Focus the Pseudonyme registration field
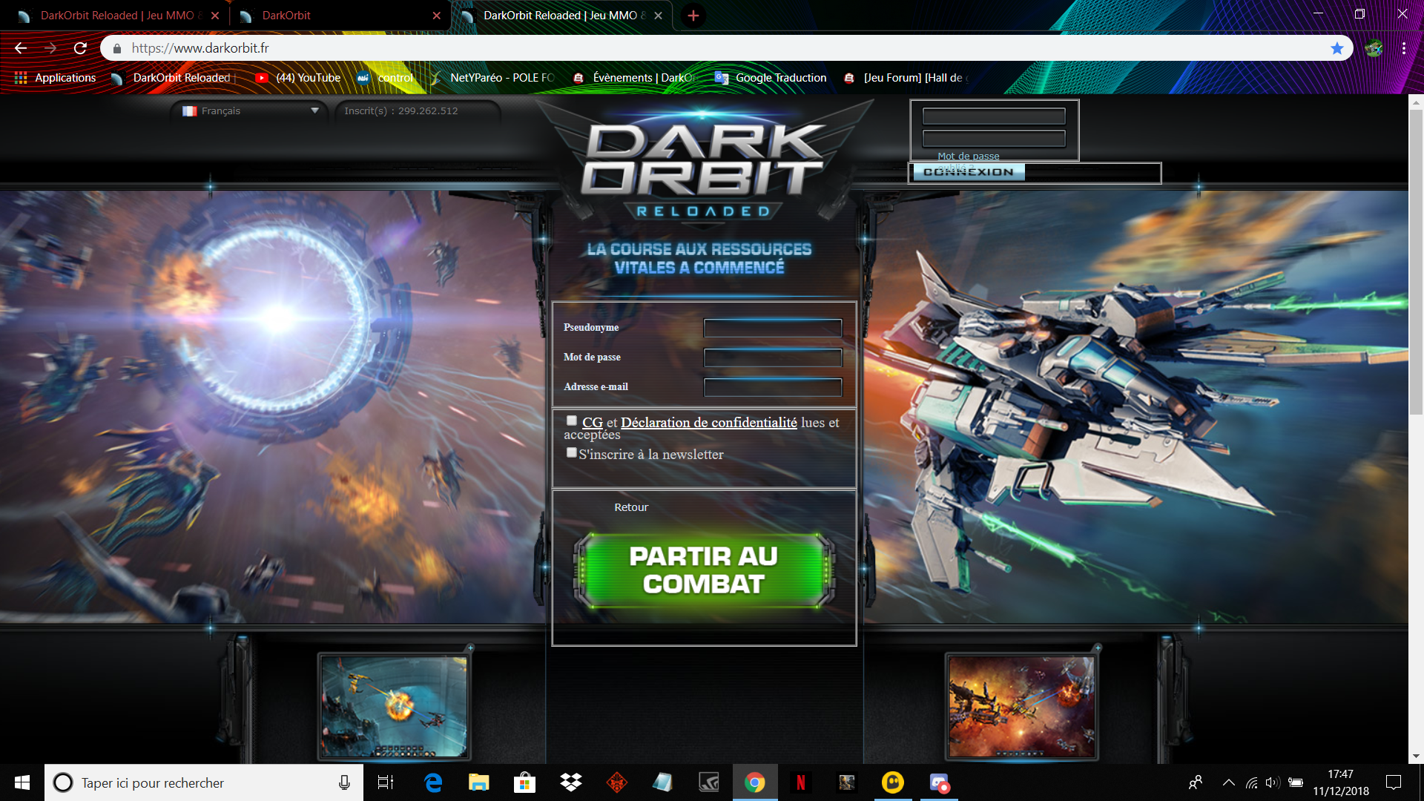This screenshot has height=801, width=1424. (773, 328)
